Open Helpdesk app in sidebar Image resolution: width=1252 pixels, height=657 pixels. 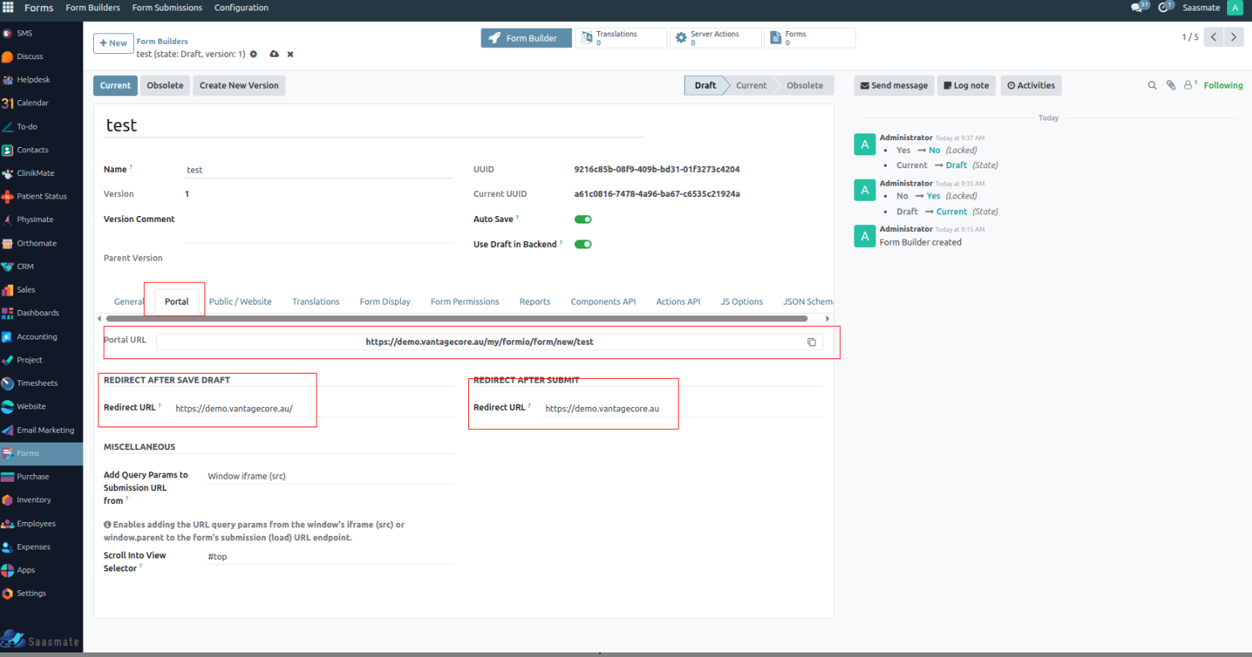[x=33, y=80]
